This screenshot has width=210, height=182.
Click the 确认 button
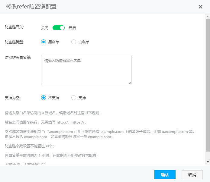[165, 175]
